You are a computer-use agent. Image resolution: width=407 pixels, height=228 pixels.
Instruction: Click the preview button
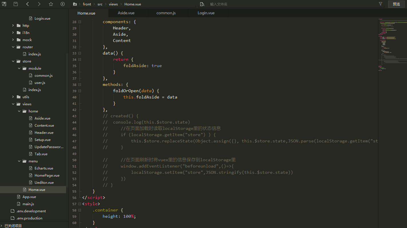point(396,4)
